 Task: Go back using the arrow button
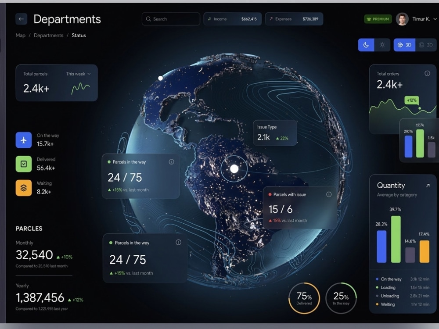21,19
